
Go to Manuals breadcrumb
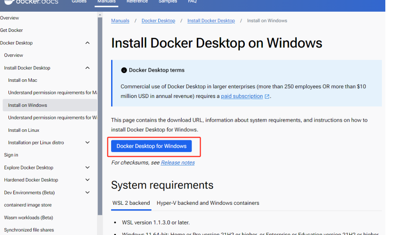tap(120, 21)
